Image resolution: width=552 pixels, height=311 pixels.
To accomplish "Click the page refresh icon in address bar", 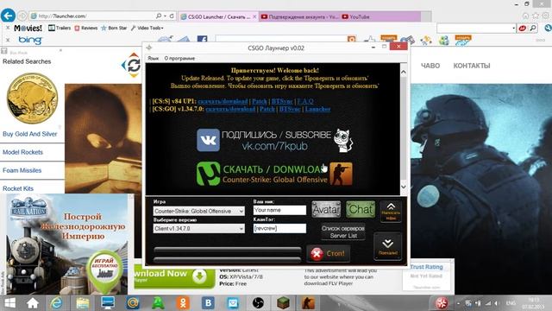I will [172, 16].
